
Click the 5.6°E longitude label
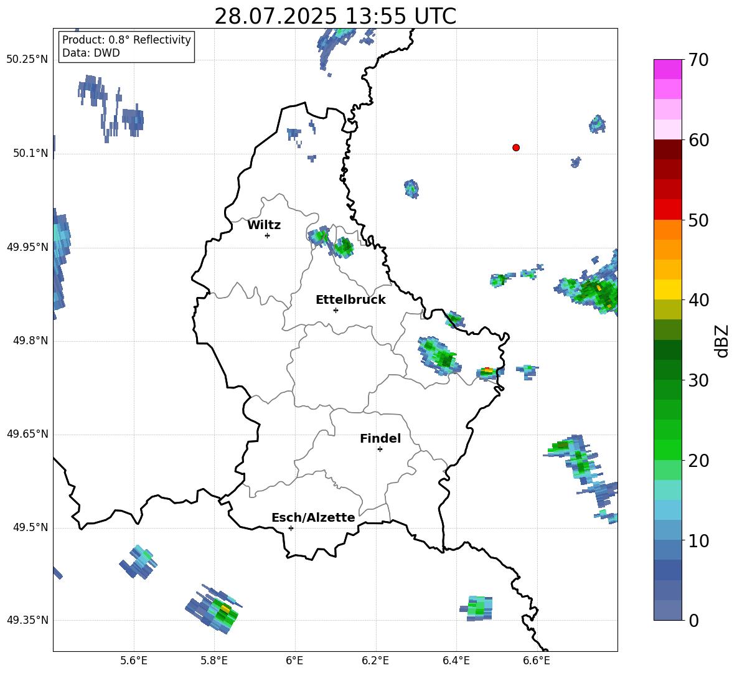click(134, 661)
